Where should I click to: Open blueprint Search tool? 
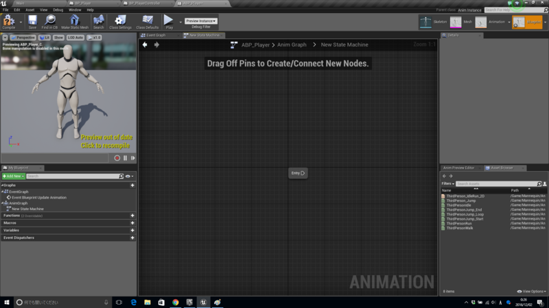98,22
